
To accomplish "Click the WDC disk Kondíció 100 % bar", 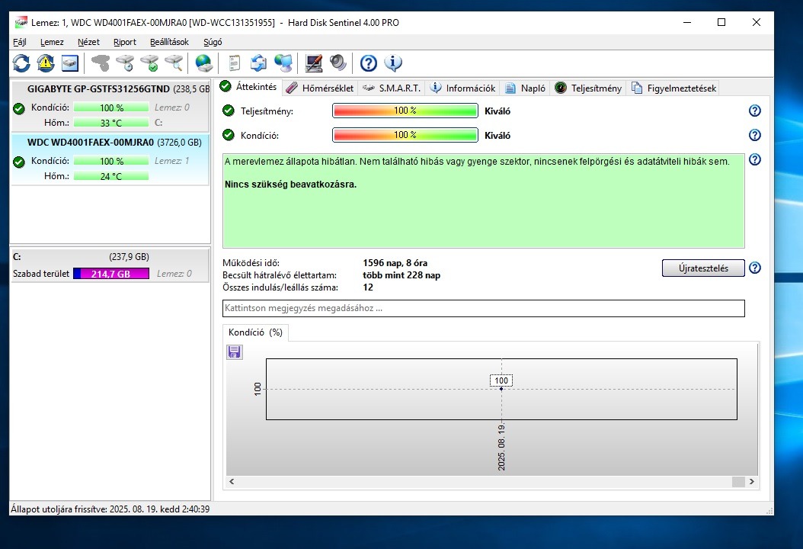I will tap(111, 161).
